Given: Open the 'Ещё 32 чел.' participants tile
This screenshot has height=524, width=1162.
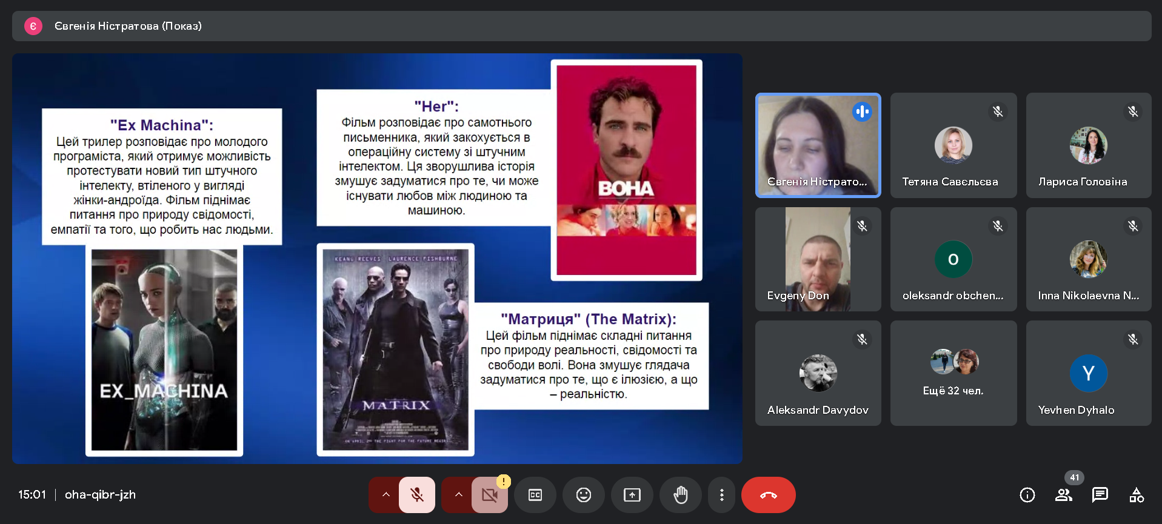Looking at the screenshot, I should 953,373.
